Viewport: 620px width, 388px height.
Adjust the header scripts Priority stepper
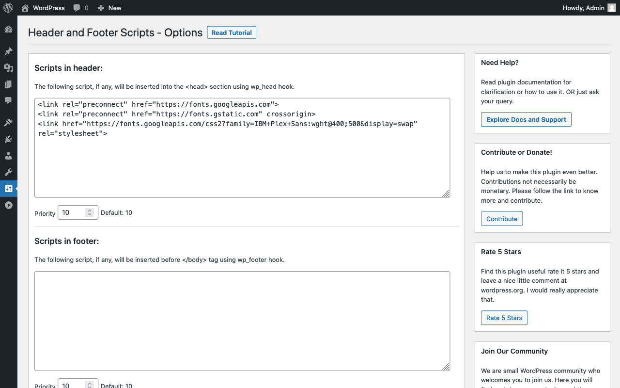coord(90,212)
